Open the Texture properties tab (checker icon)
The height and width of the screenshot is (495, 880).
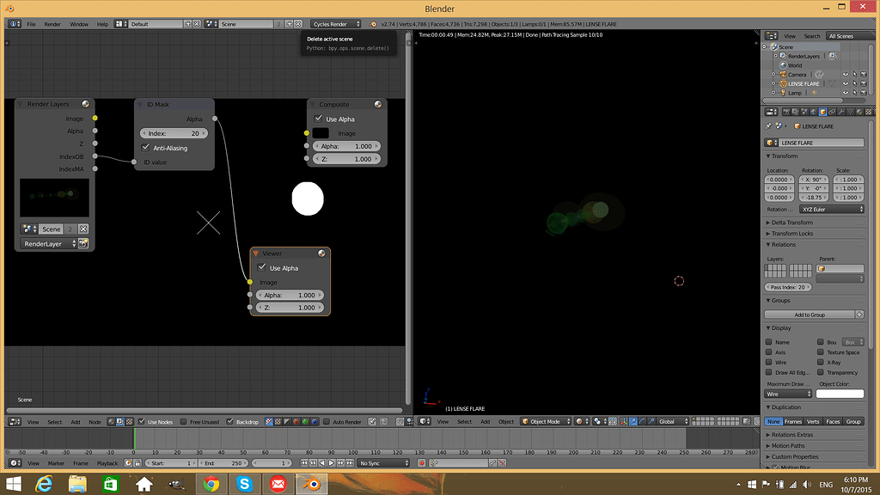pos(868,112)
